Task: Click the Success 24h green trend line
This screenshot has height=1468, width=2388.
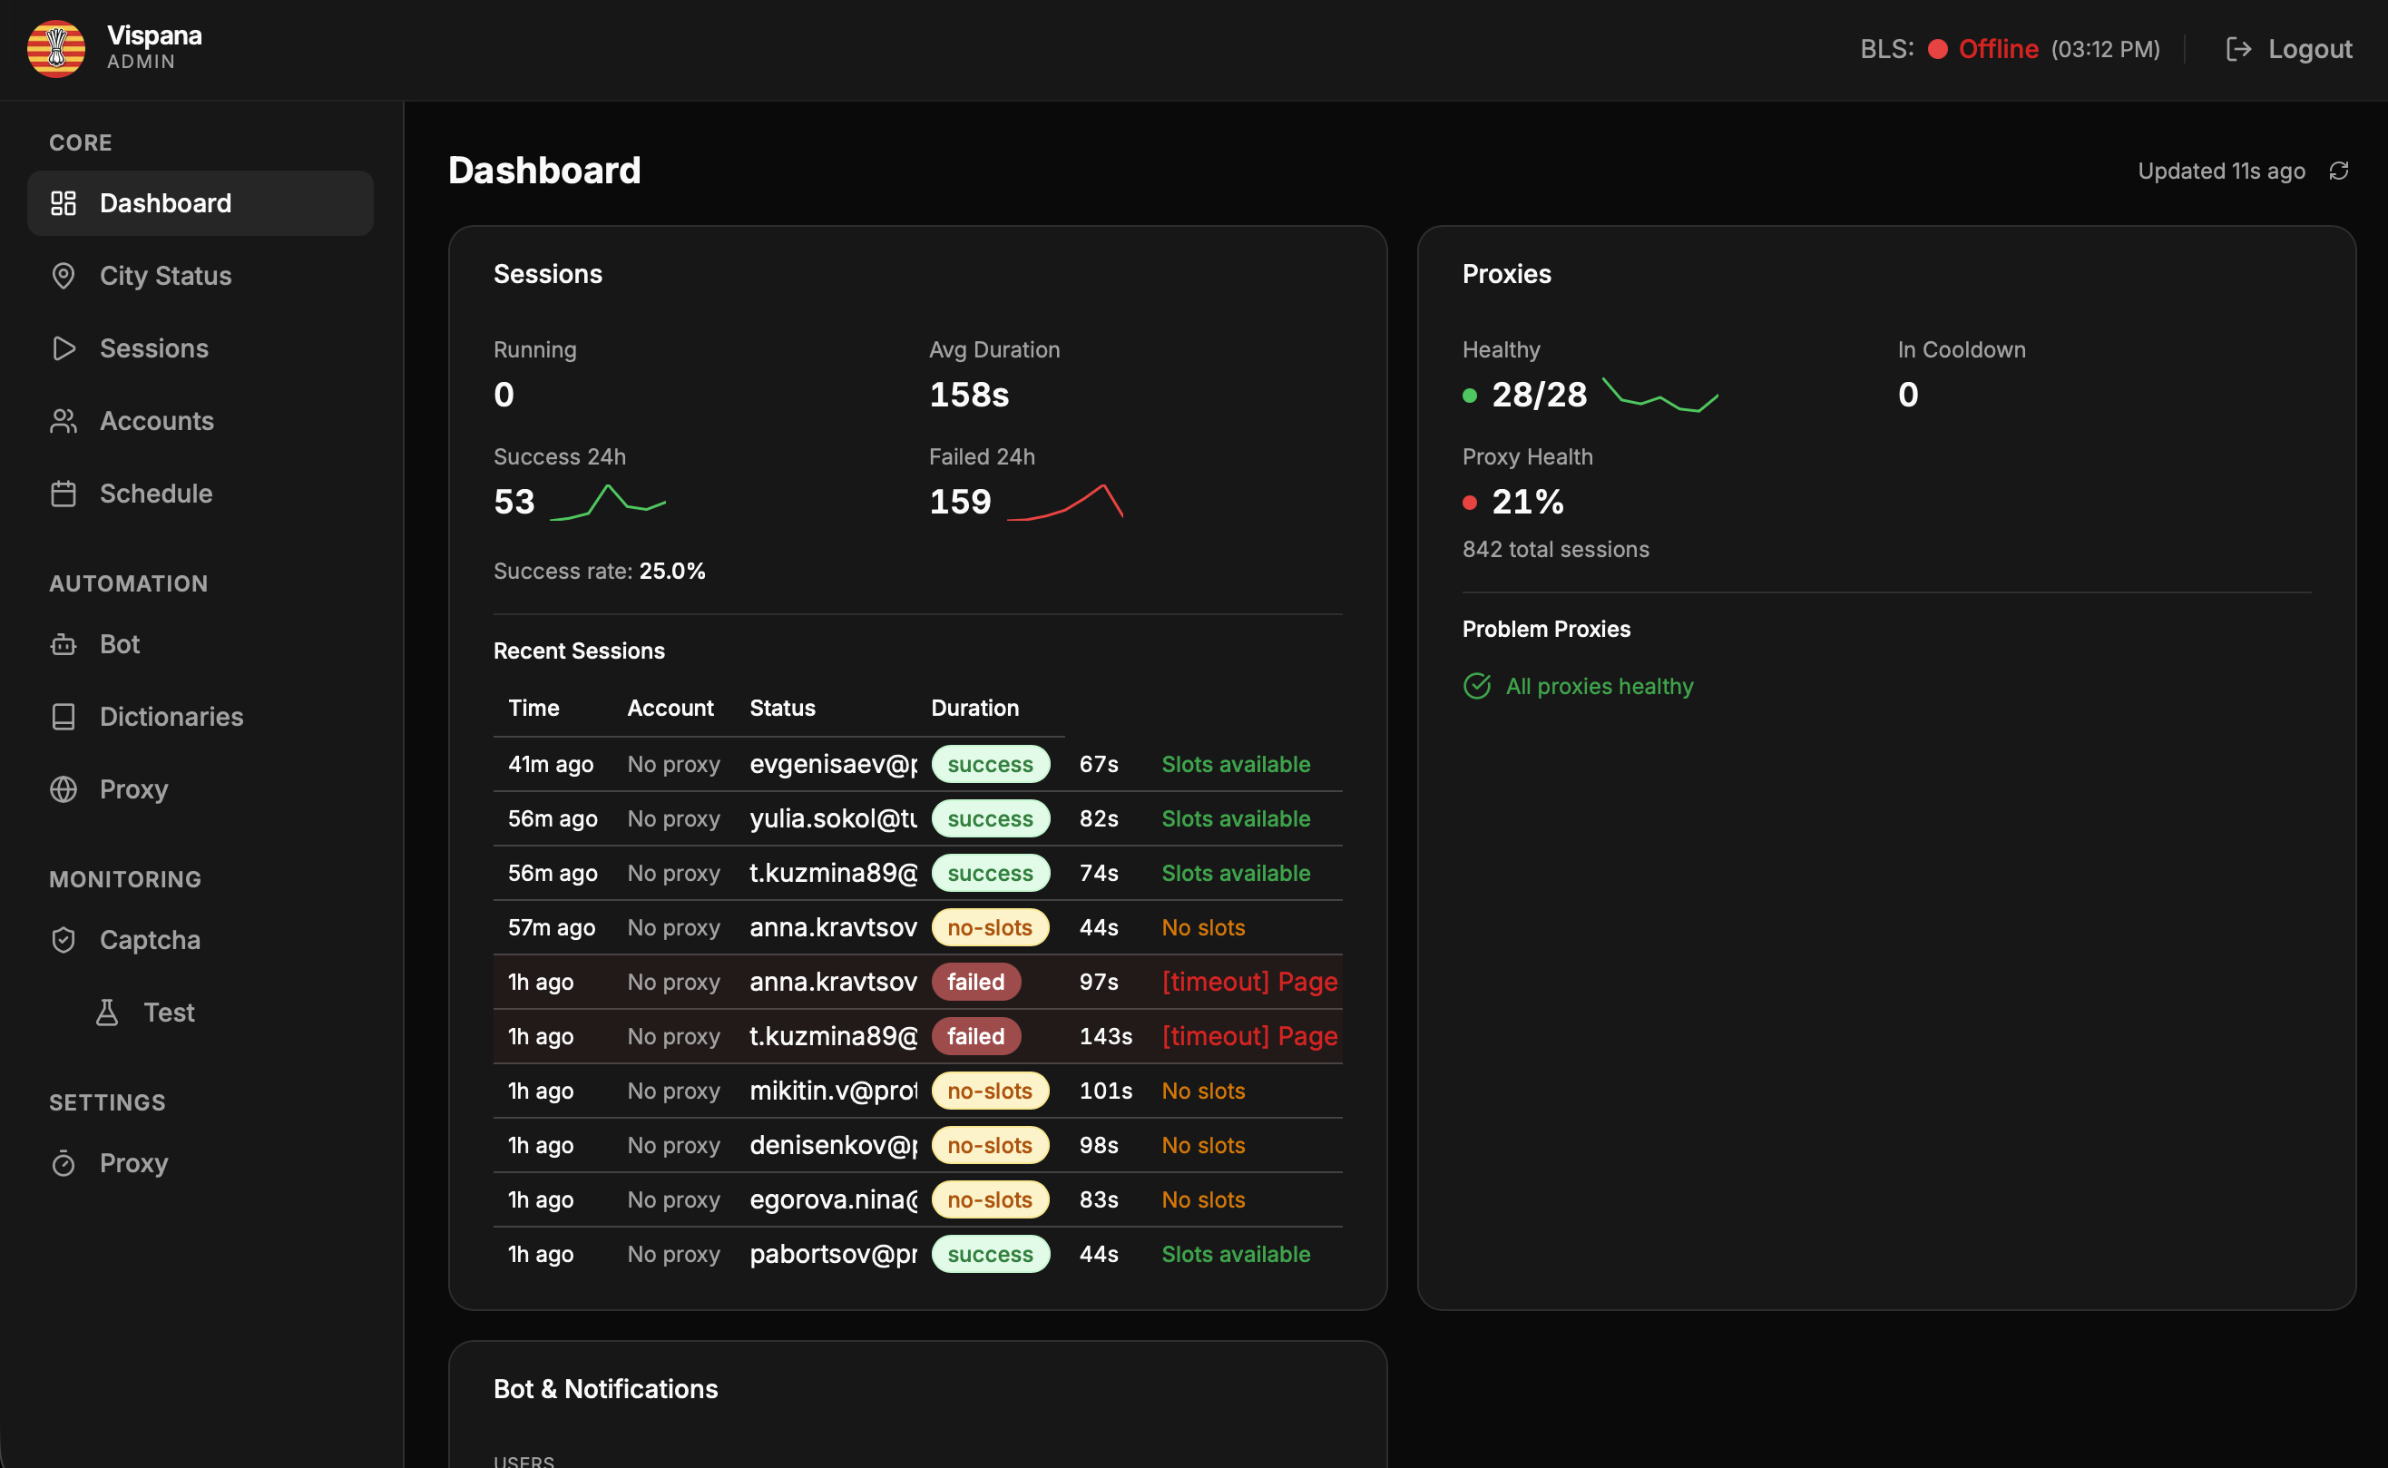Action: point(607,501)
